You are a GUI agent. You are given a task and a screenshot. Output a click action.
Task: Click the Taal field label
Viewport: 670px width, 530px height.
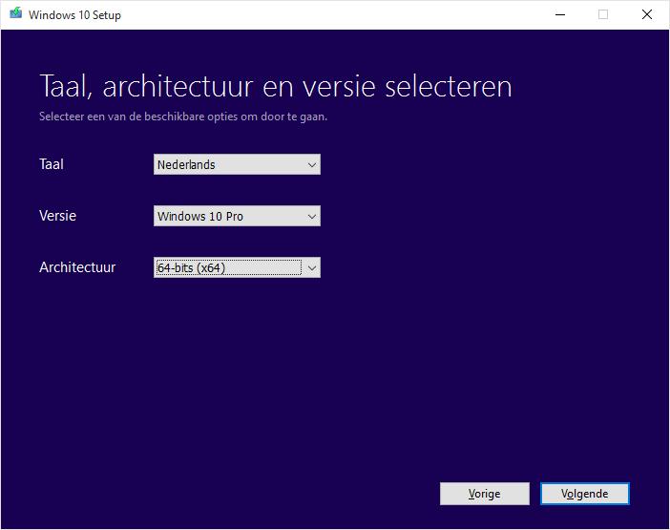pos(52,164)
